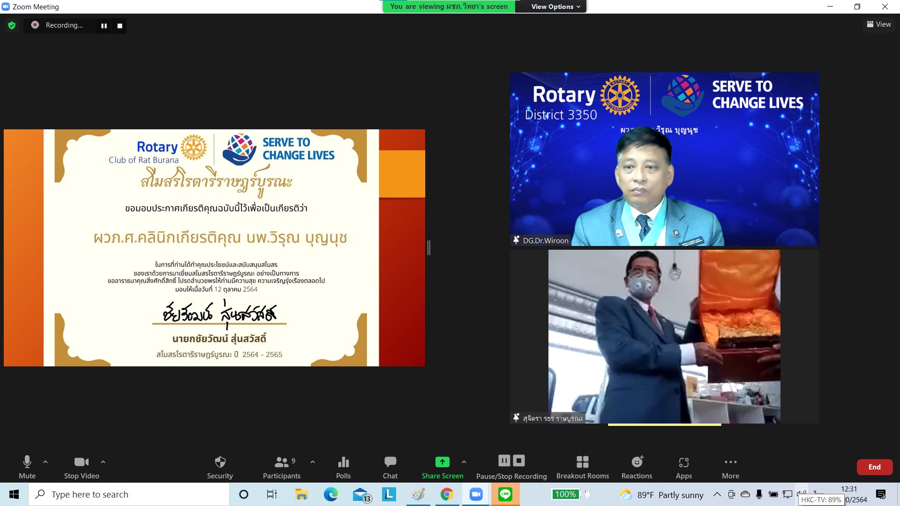Open LINE app from taskbar
The width and height of the screenshot is (900, 506).
click(x=505, y=494)
